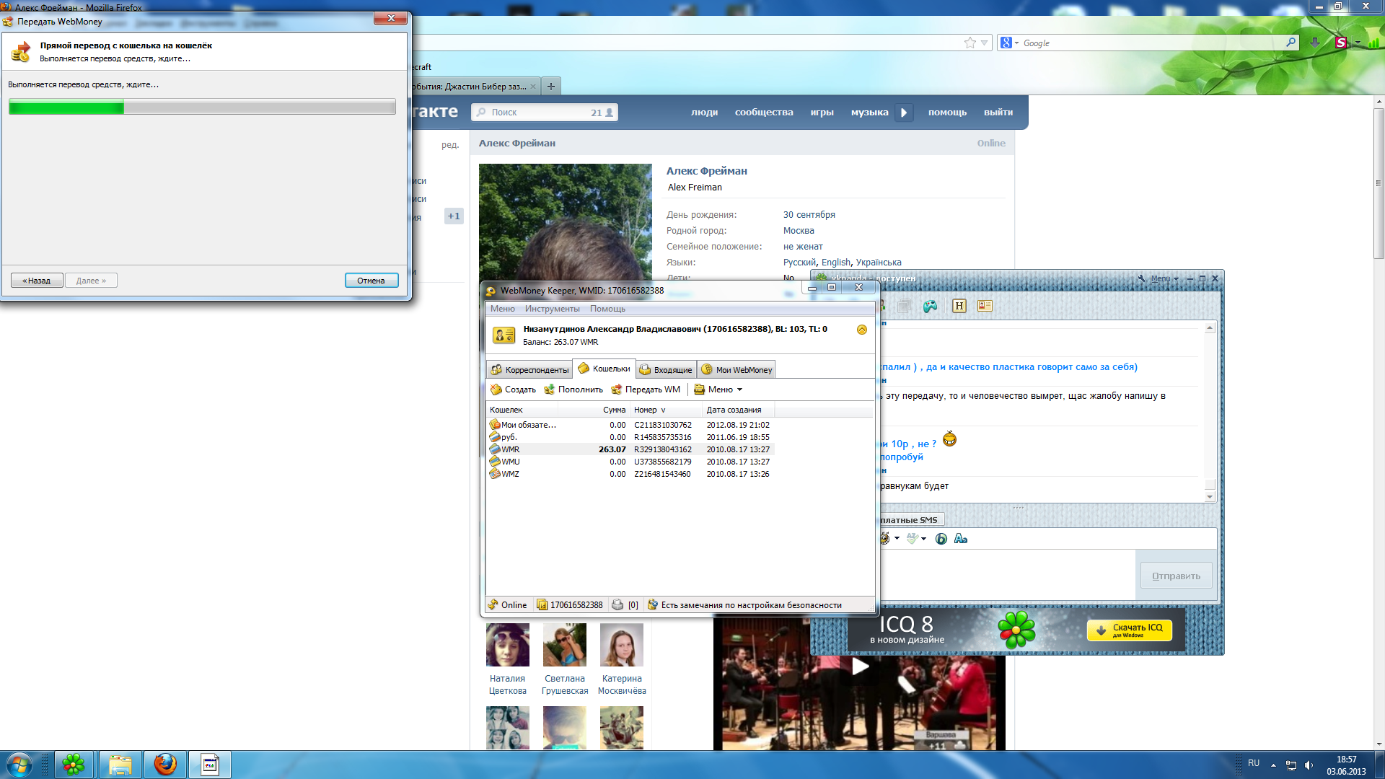Click Пополнить in WebMoney Keeper toolbar
This screenshot has height=779, width=1385.
[573, 389]
